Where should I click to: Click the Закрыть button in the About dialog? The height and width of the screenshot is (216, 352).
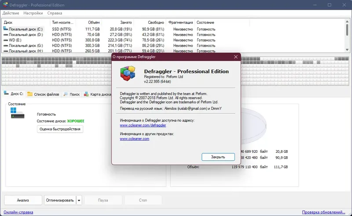pyautogui.click(x=218, y=157)
